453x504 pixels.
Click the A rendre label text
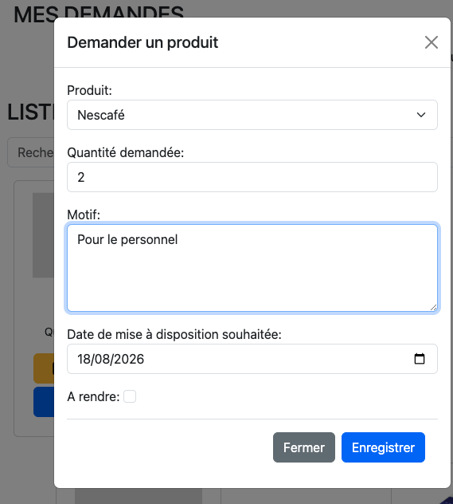coord(93,396)
